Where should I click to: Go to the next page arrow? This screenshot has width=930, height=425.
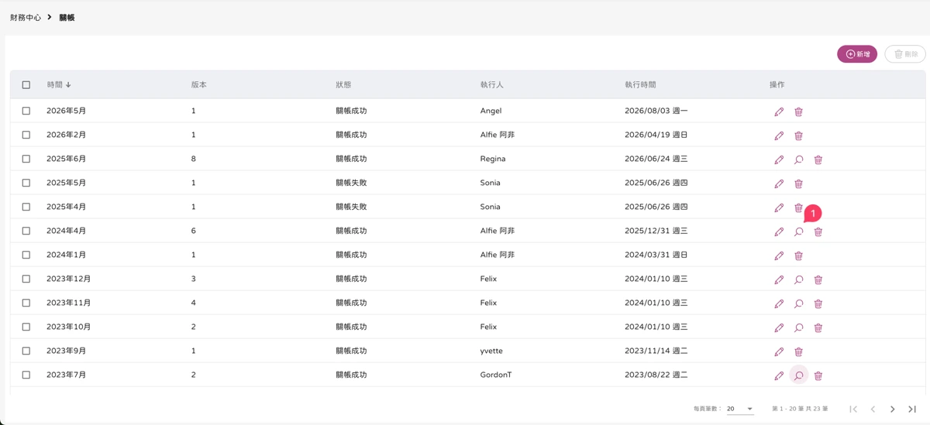point(892,409)
